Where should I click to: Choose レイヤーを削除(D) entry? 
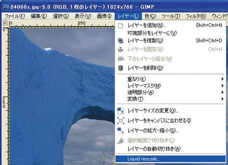[x=171, y=68]
